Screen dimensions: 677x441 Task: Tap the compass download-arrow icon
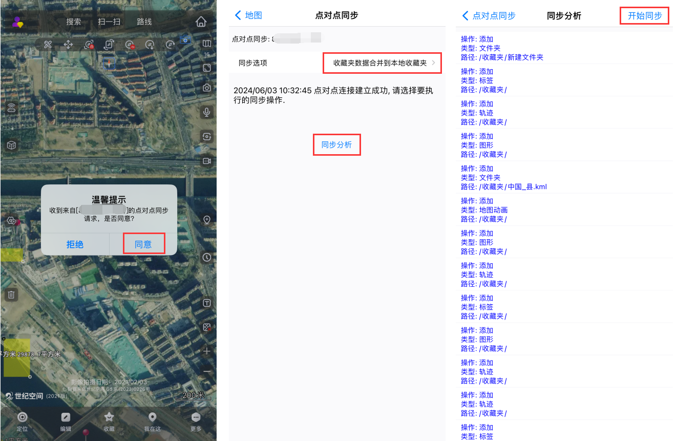150,45
